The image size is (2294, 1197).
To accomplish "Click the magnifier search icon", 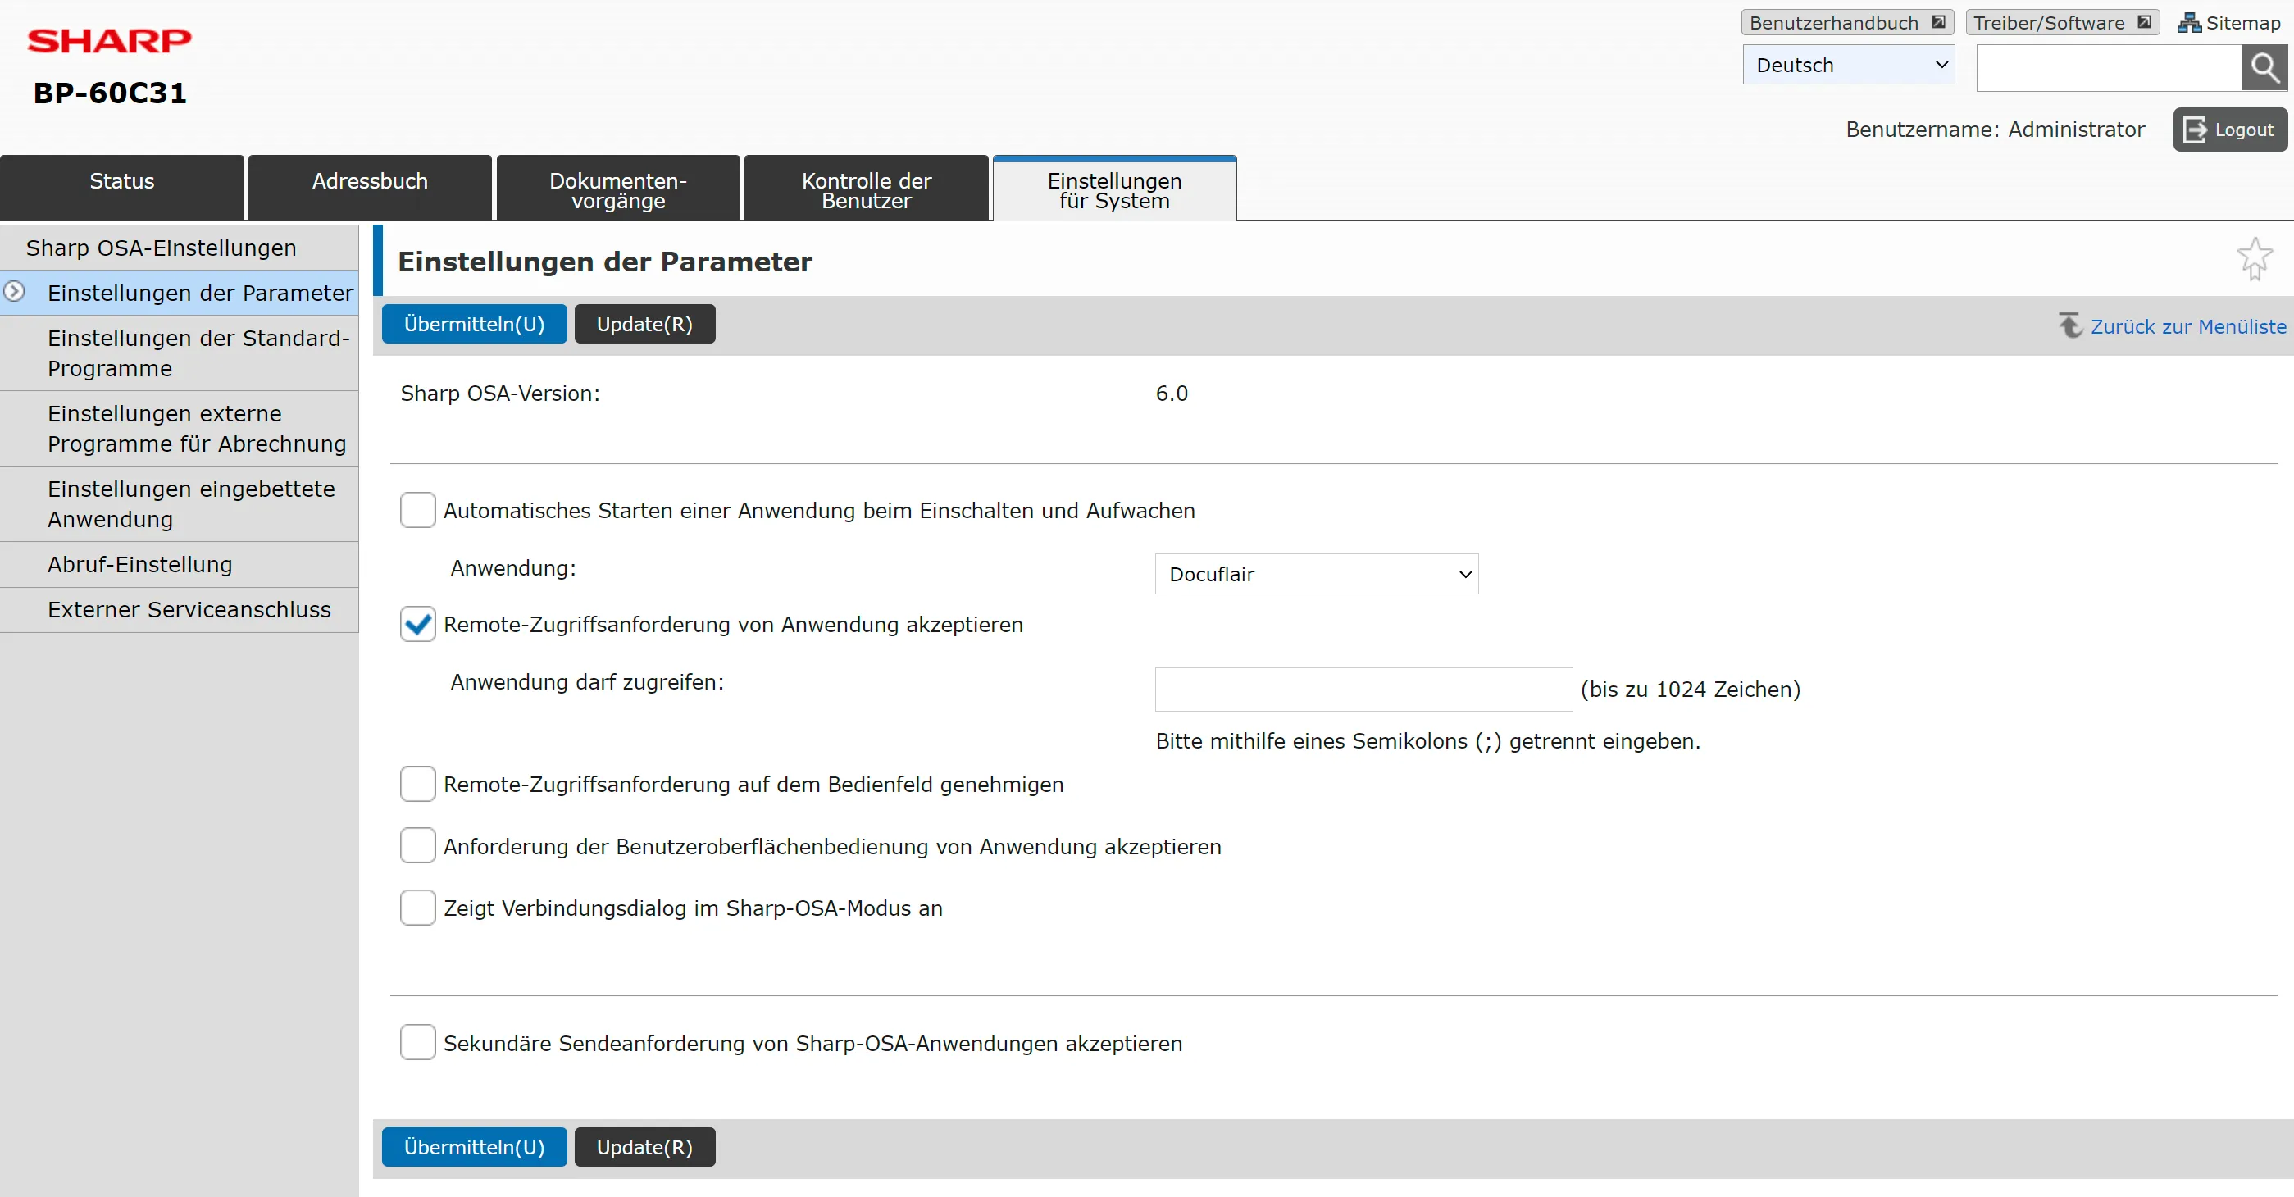I will 2264,68.
